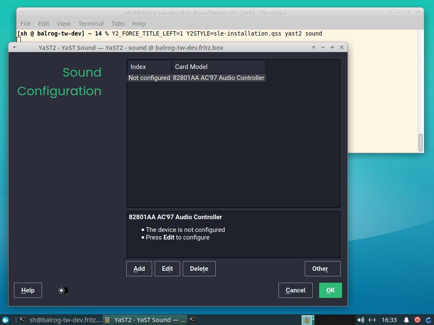
Task: Open YaST window menu dropdown arrow
Action: (x=14, y=47)
